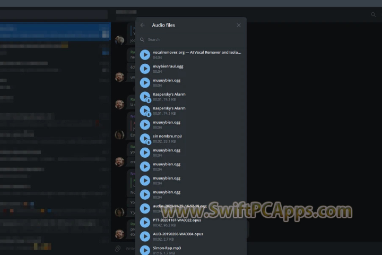The height and width of the screenshot is (255, 382).
Task: Select the 'sin nombre.mp3' file name
Action: 167,136
